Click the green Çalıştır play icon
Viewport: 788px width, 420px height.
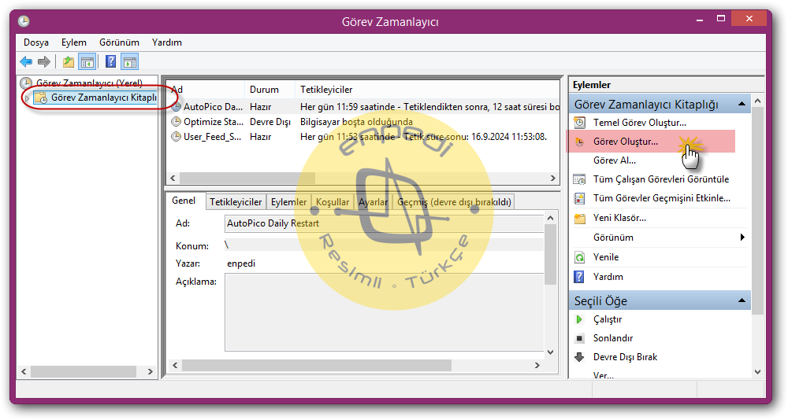click(579, 319)
